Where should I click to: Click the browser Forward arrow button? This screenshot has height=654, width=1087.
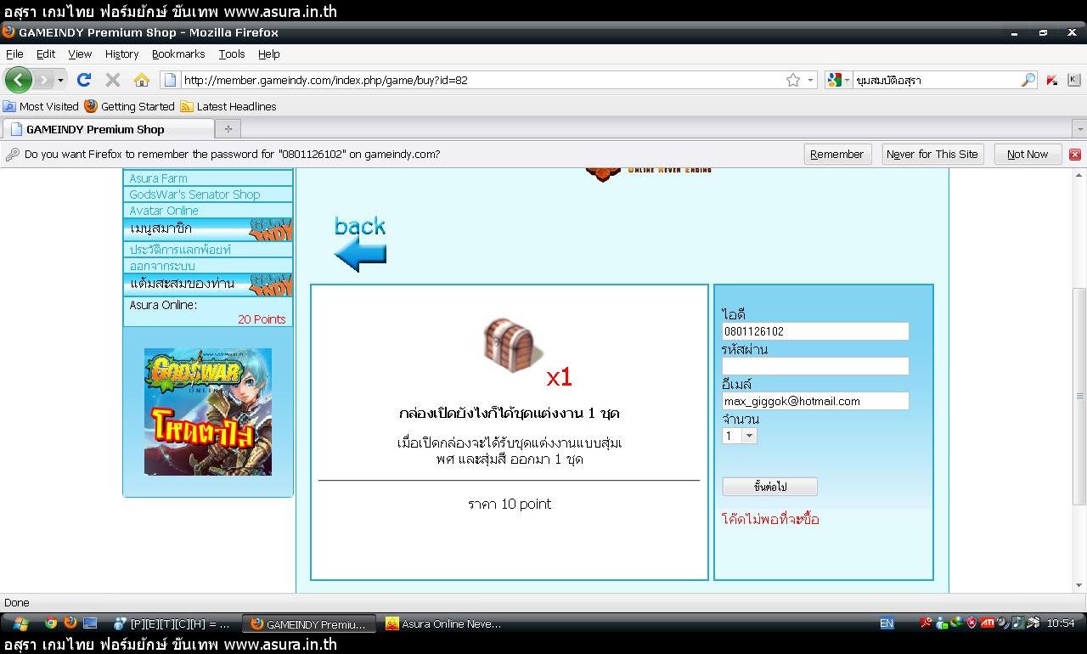point(43,80)
